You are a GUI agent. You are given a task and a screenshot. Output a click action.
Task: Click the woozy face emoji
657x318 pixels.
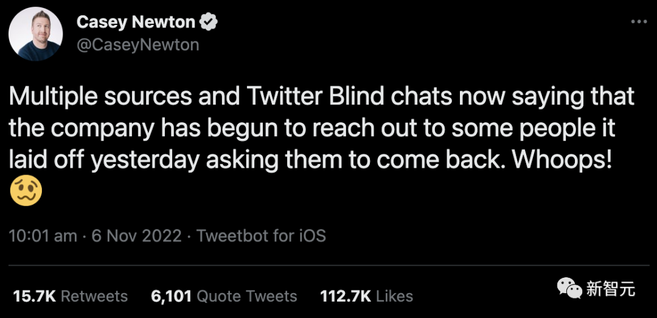26,191
